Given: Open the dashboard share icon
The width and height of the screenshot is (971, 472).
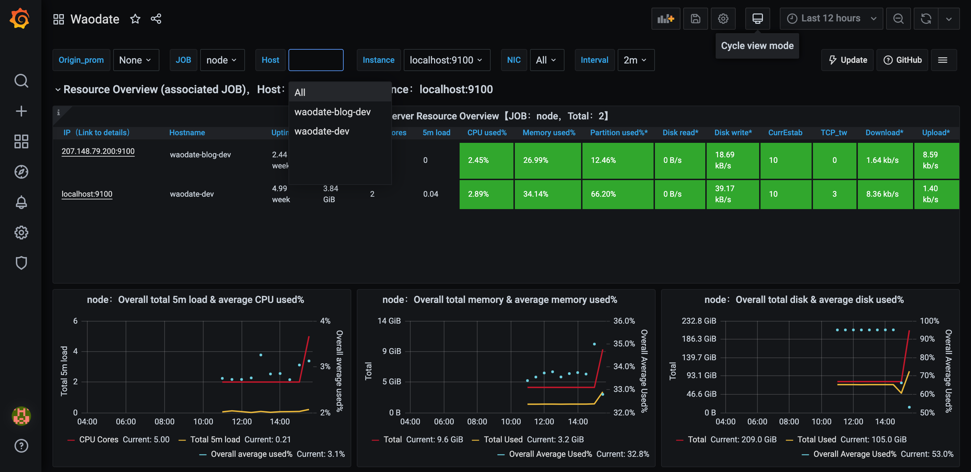Looking at the screenshot, I should pos(156,19).
